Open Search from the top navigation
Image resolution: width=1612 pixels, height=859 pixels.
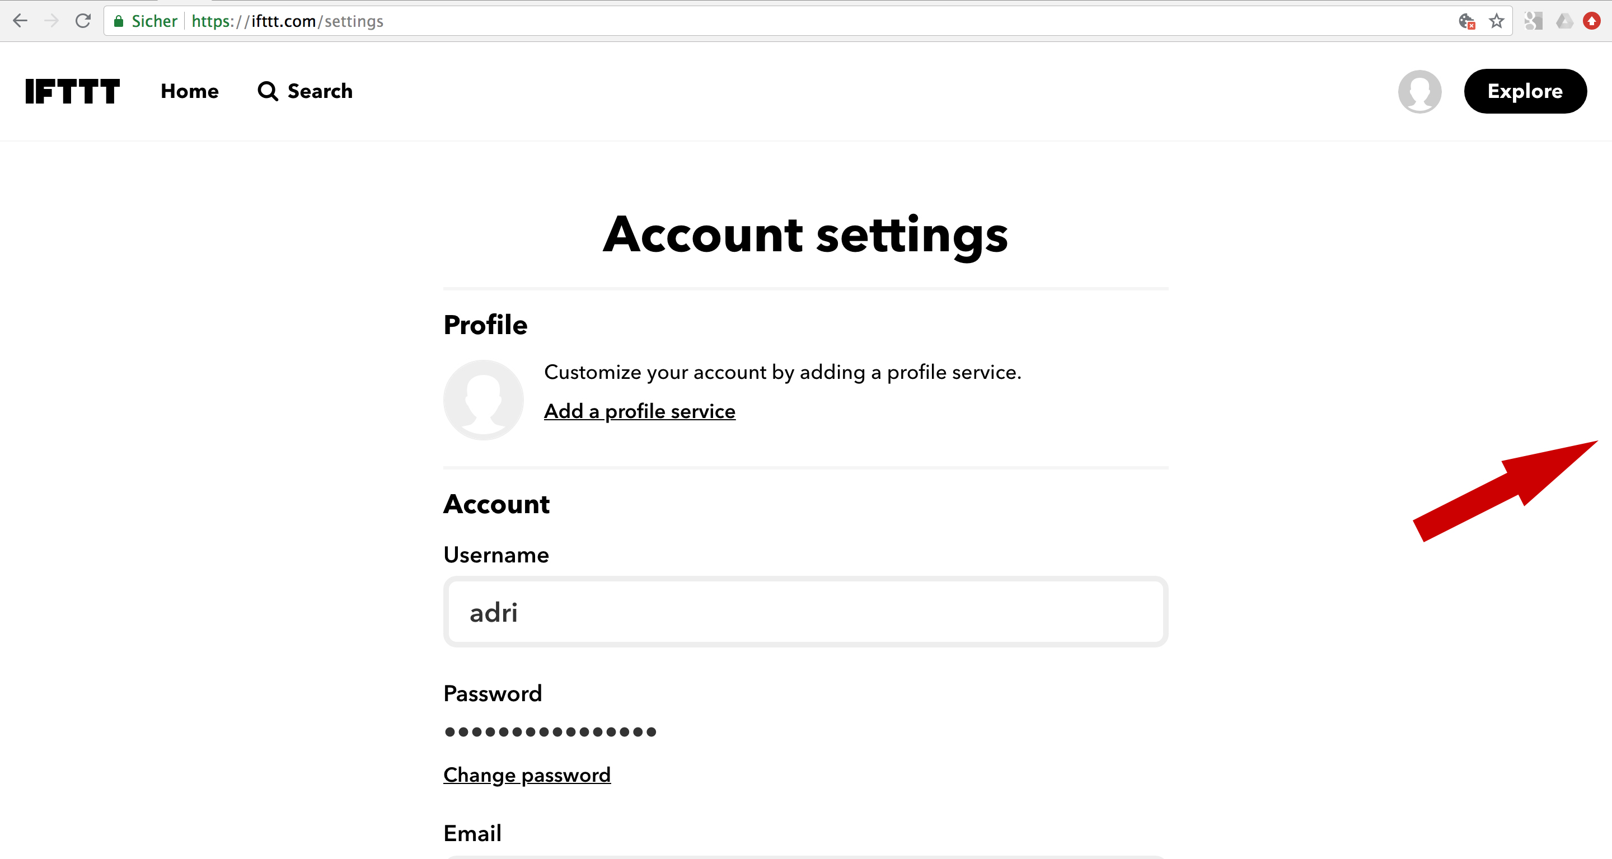(x=306, y=91)
